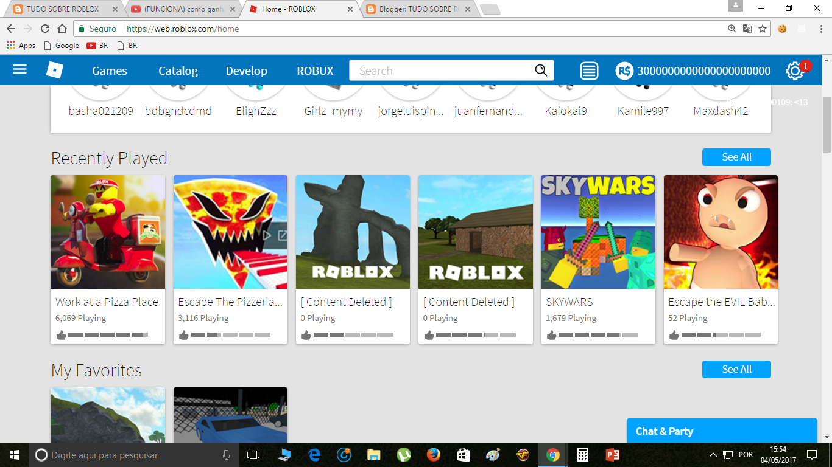Image resolution: width=832 pixels, height=467 pixels.
Task: Open the Chrome profile button
Action: (736, 5)
